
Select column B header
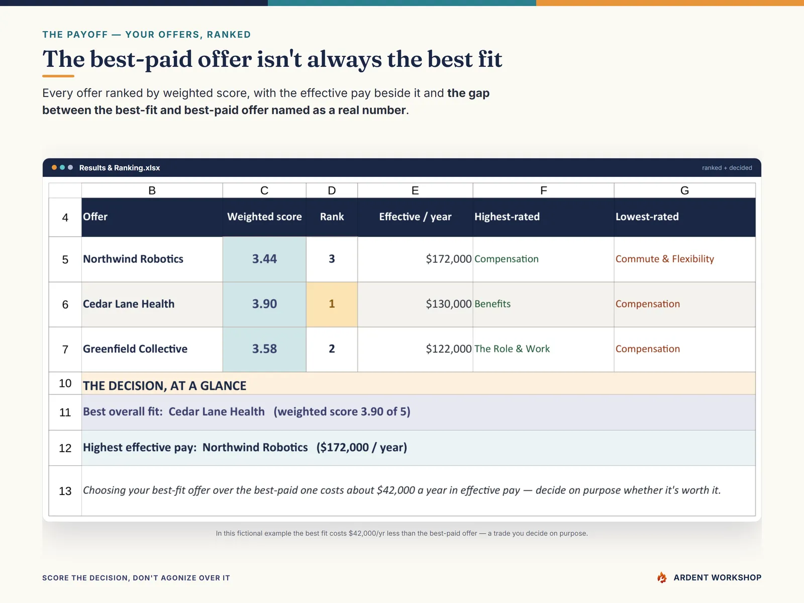pyautogui.click(x=152, y=190)
